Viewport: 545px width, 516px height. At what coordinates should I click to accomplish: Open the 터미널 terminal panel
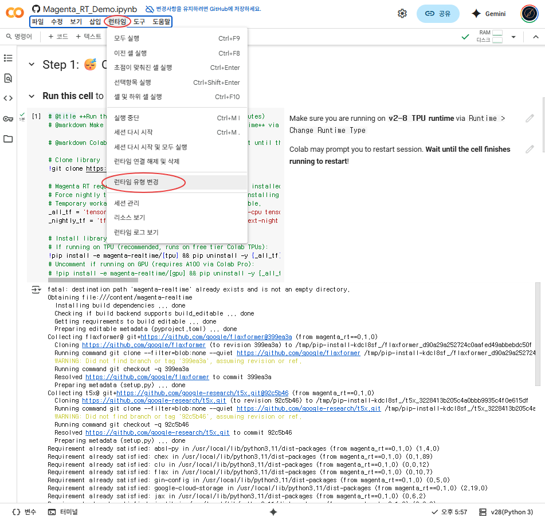point(63,512)
